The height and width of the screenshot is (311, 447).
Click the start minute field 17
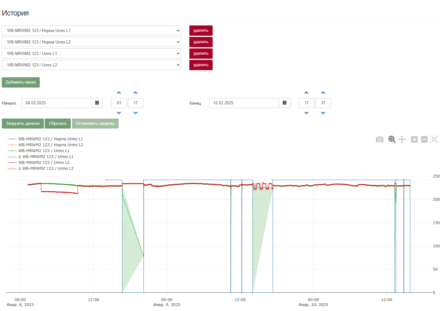tap(136, 103)
